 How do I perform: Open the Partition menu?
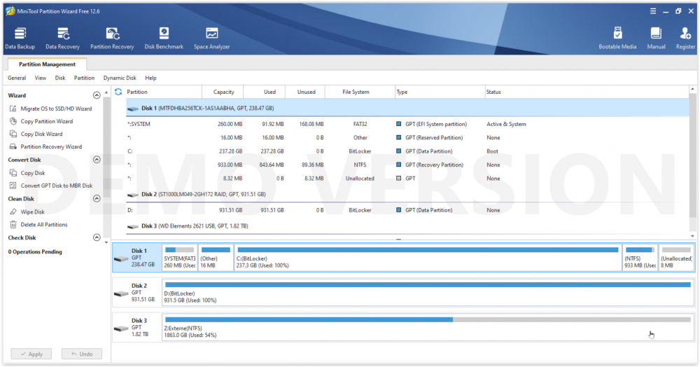[84, 78]
